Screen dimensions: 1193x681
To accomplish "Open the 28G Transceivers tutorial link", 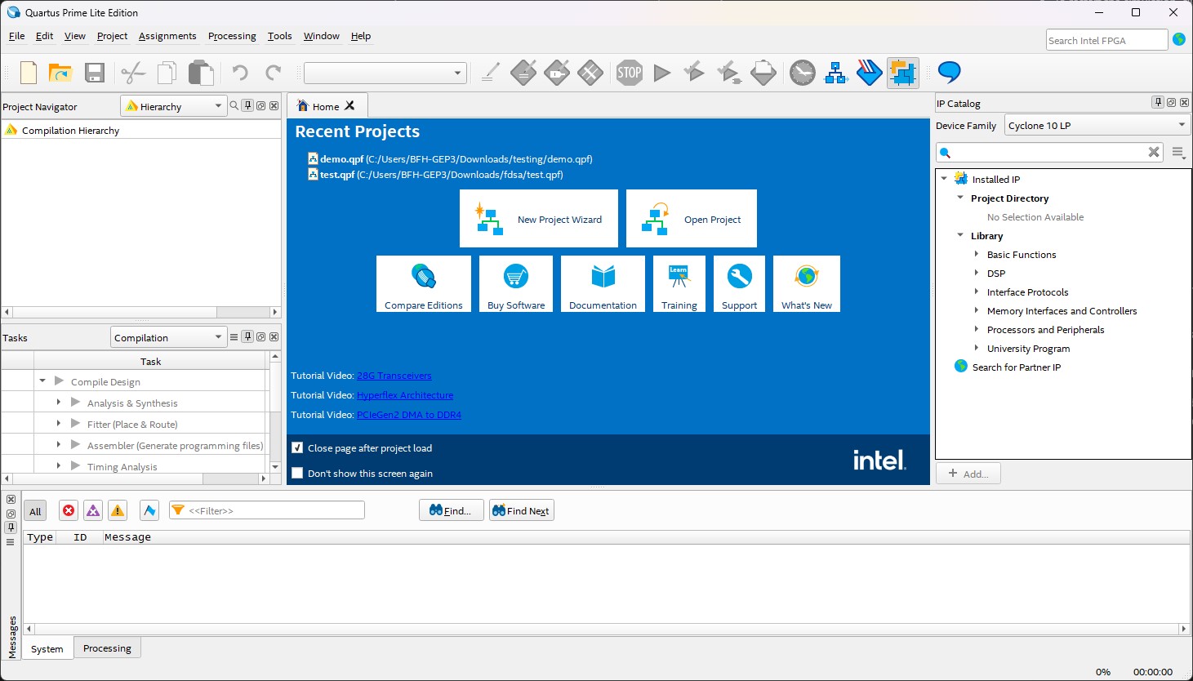I will 394,376.
